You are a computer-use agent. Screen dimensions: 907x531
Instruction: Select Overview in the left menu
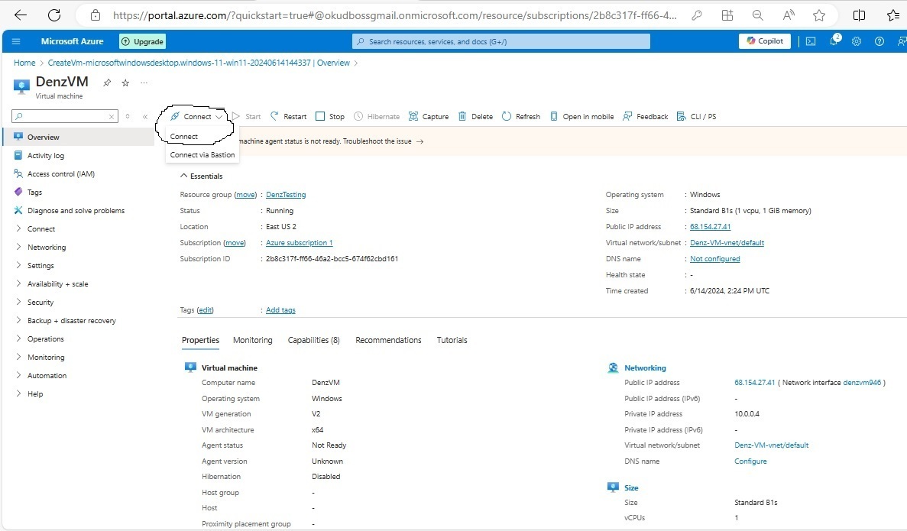pos(79,137)
